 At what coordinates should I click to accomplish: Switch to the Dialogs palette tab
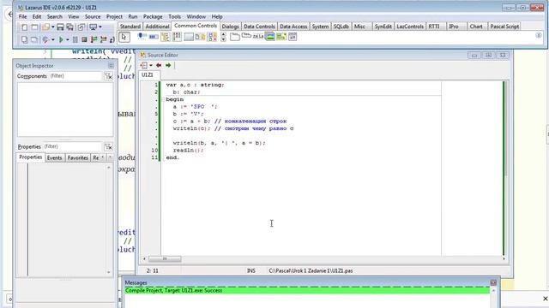(230, 27)
